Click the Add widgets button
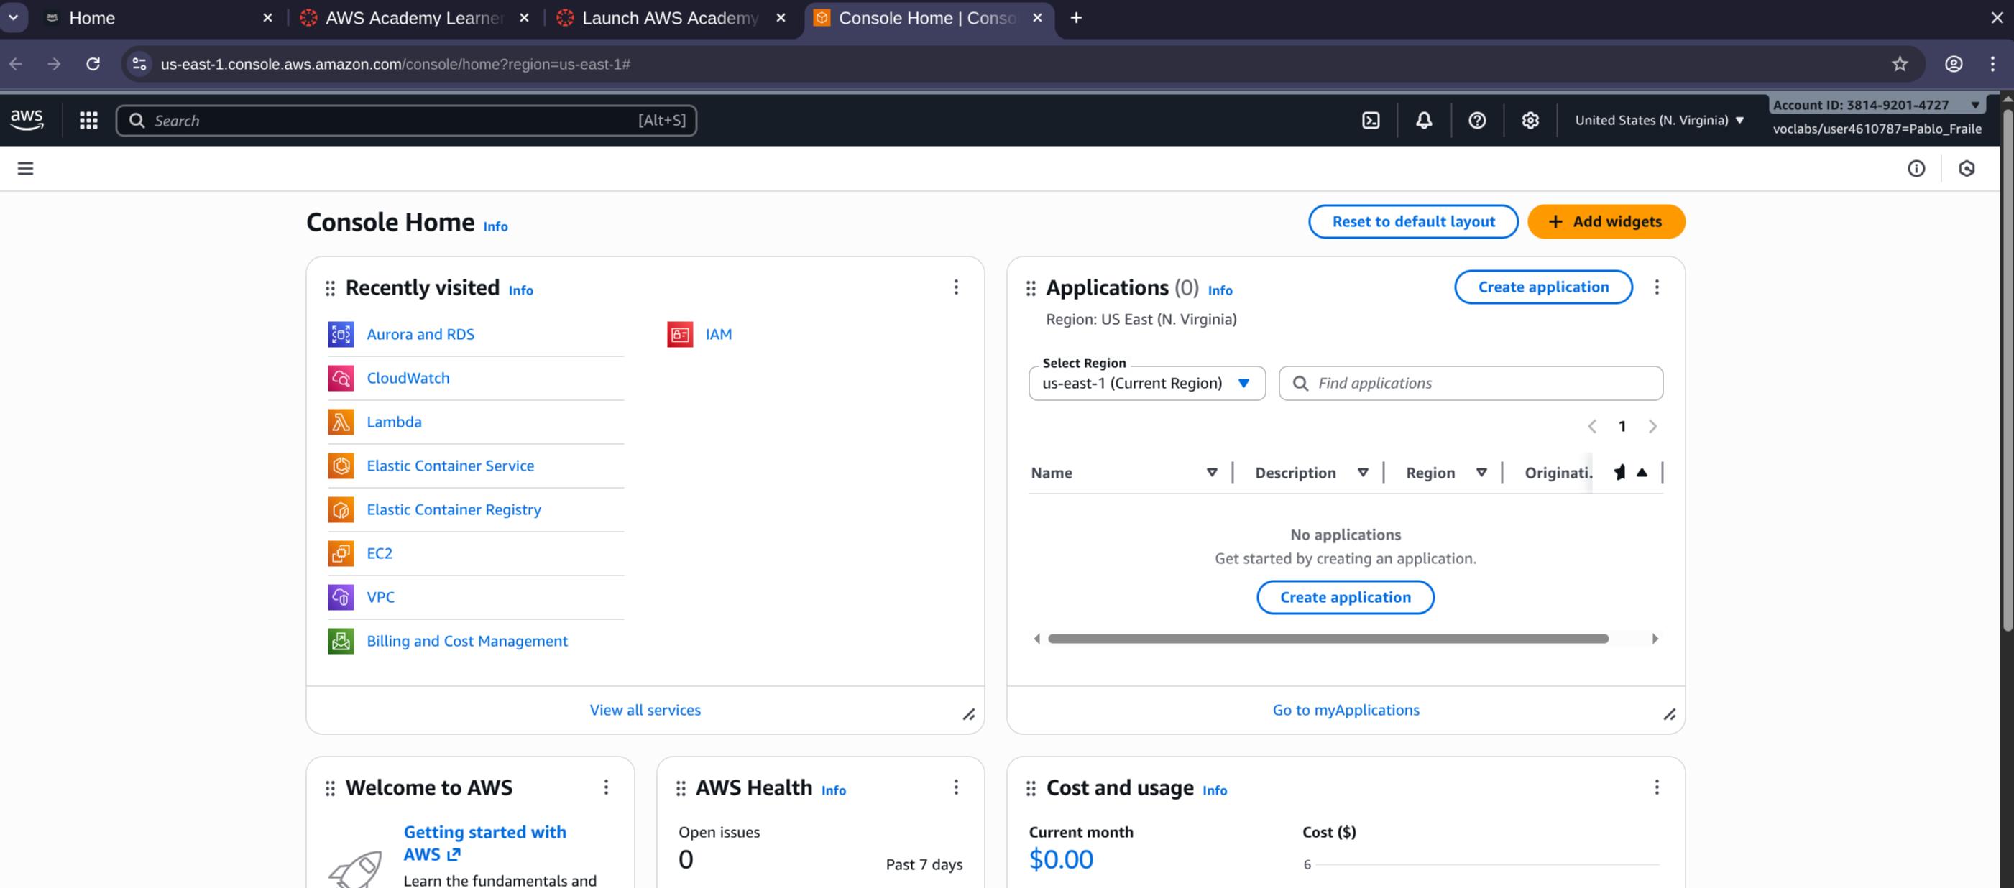The height and width of the screenshot is (888, 2014). coord(1606,221)
